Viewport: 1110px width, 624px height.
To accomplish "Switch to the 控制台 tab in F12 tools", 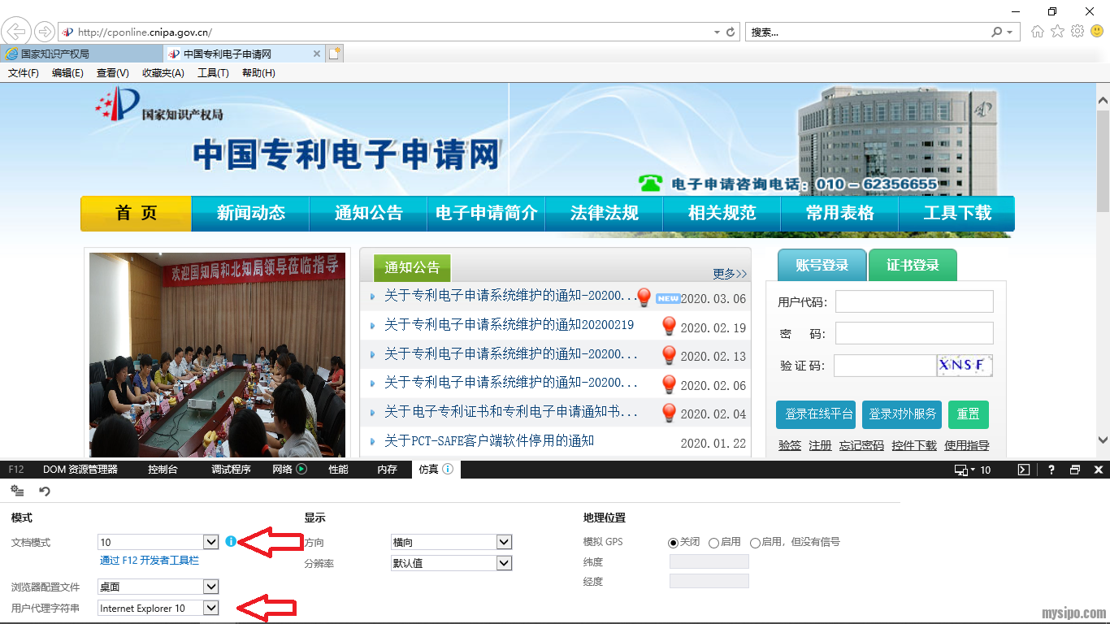I will (x=163, y=470).
